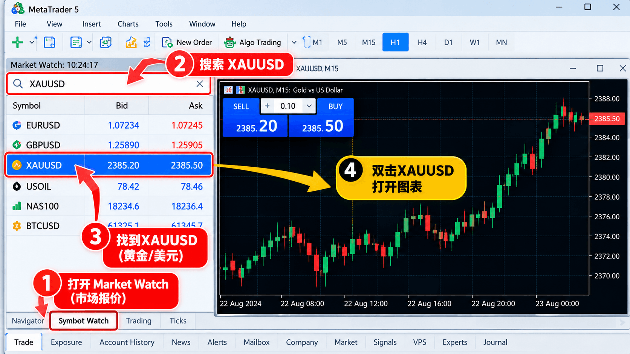The height and width of the screenshot is (354, 630).
Task: Click the 2385.50 price label on chart scale
Action: 607,119
